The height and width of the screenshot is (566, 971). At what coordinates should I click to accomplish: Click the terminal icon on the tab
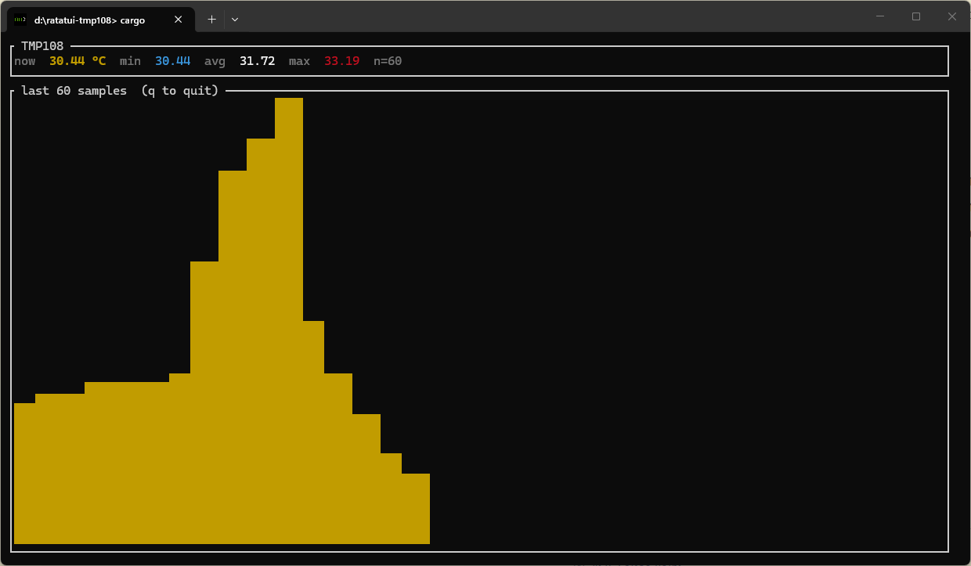pyautogui.click(x=20, y=20)
